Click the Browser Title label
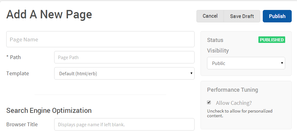Image resolution: width=297 pixels, height=134 pixels. tap(22, 124)
